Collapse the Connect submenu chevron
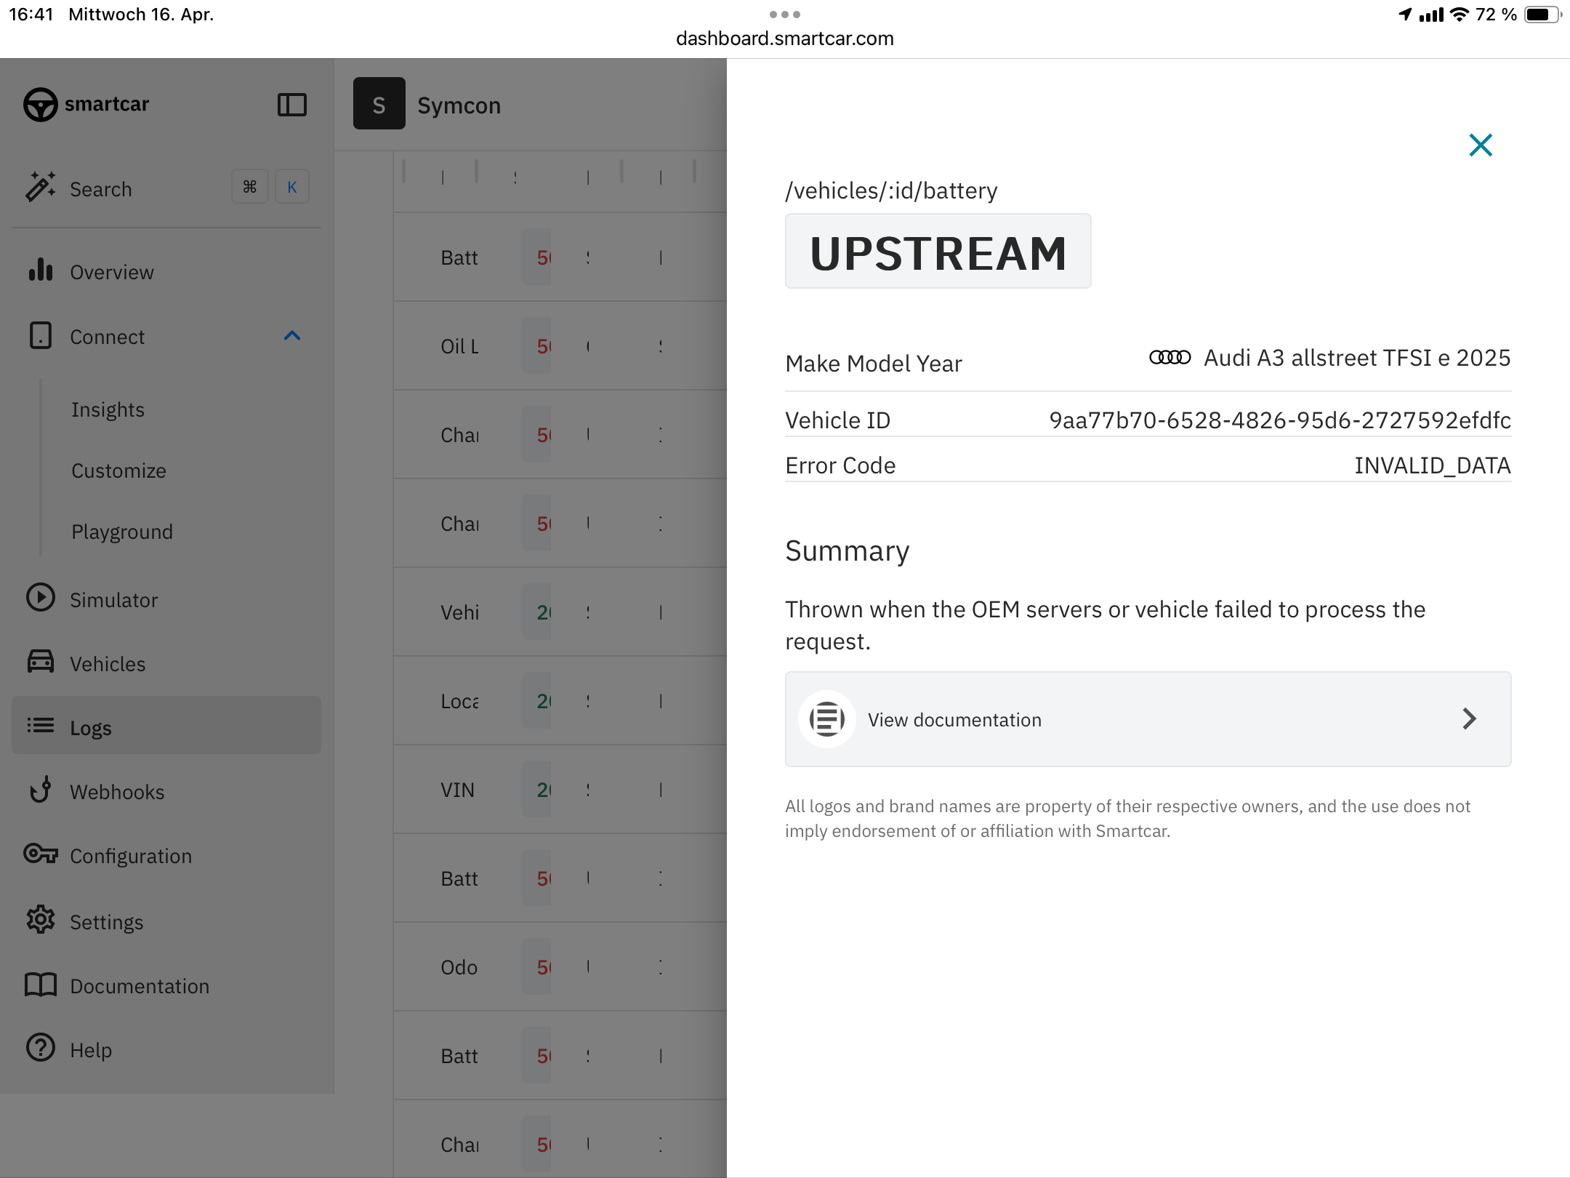The image size is (1570, 1178). pyautogui.click(x=292, y=335)
